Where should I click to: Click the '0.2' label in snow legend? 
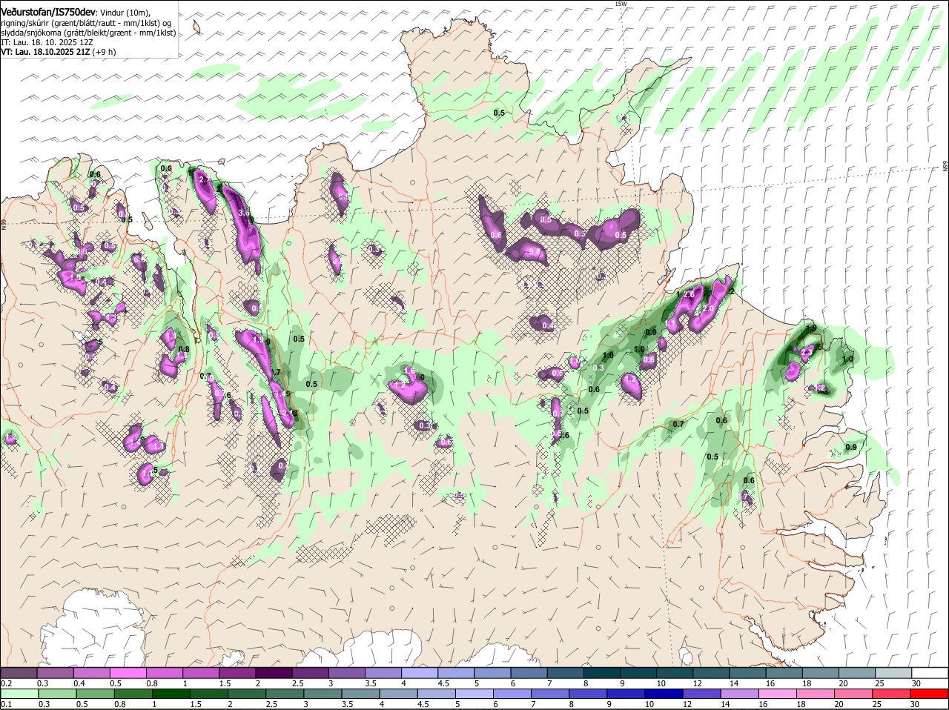pos(7,683)
